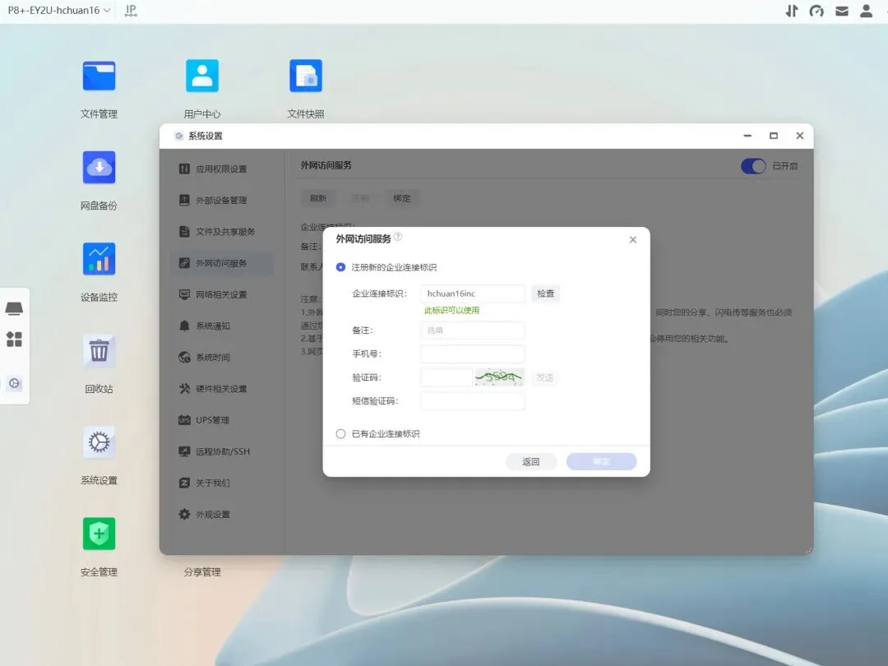Click the 发送 SMS button
The width and height of the screenshot is (888, 666).
544,377
